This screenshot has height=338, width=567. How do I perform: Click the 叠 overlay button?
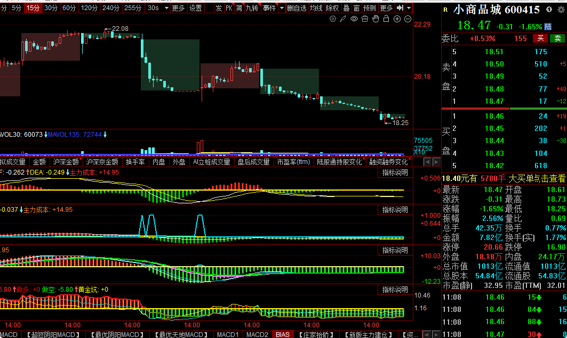[x=346, y=7]
